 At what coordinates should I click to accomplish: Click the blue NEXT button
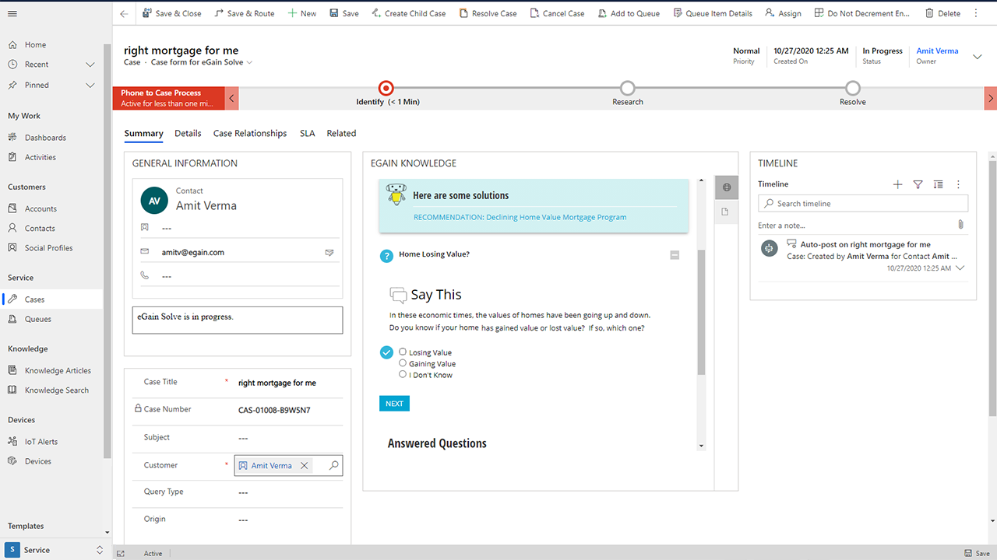pyautogui.click(x=394, y=404)
